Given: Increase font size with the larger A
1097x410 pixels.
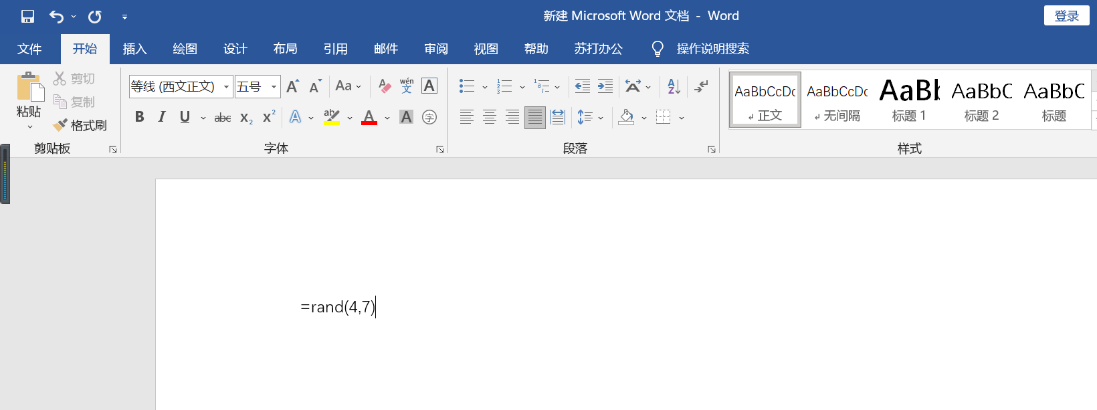Looking at the screenshot, I should 292,86.
